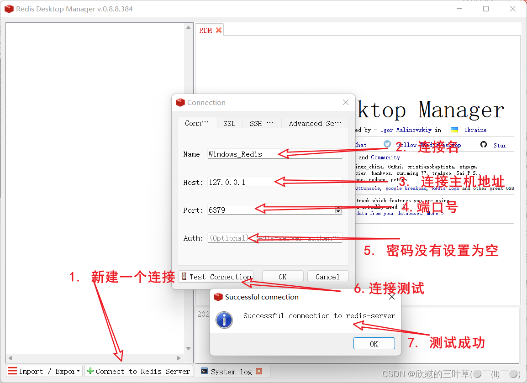
Task: Close the Connection dialog
Action: point(346,102)
